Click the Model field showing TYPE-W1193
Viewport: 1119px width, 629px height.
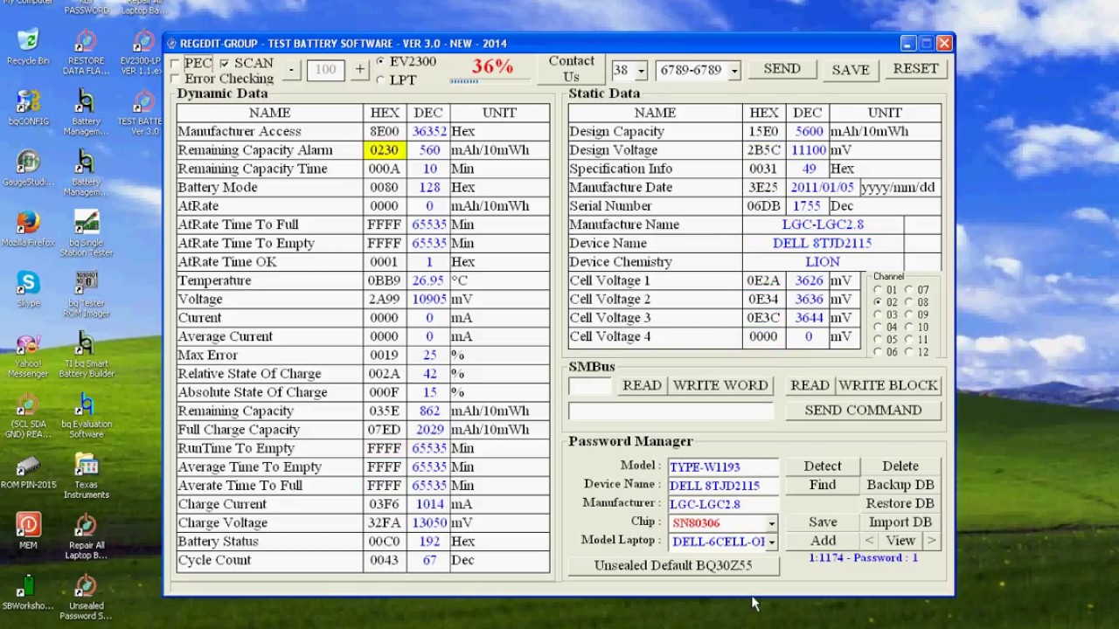coord(723,467)
